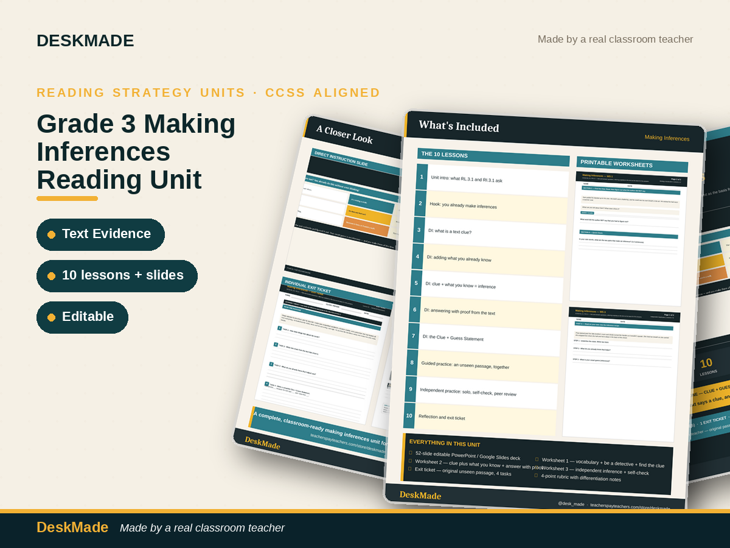The height and width of the screenshot is (548, 730).
Task: Click 'THE 10 LESSONS' section header
Action: (x=493, y=156)
